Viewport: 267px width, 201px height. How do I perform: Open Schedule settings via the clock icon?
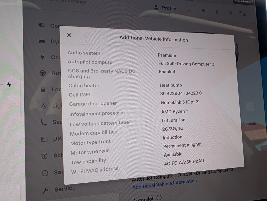click(44, 156)
